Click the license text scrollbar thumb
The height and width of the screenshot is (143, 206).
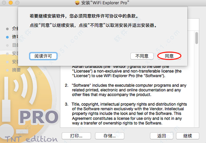(196, 38)
